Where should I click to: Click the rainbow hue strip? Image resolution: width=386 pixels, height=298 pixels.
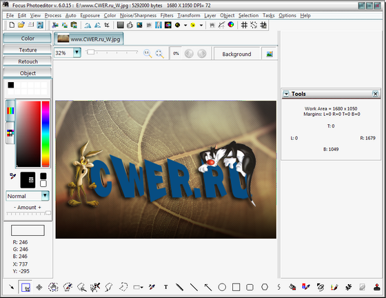(x=45, y=134)
